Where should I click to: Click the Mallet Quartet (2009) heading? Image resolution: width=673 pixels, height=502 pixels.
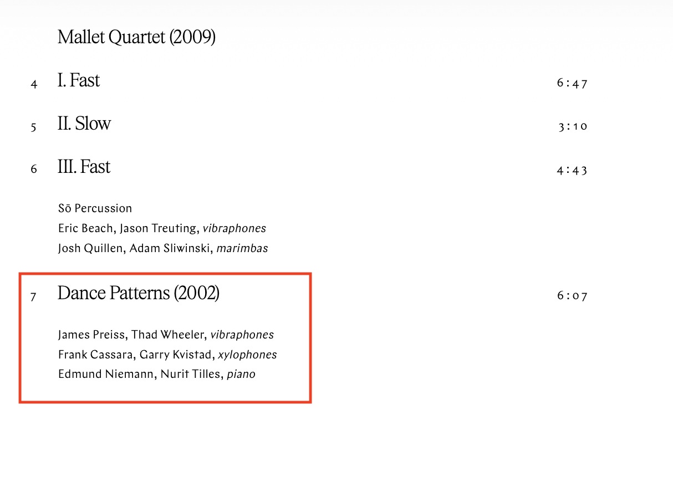tap(136, 38)
